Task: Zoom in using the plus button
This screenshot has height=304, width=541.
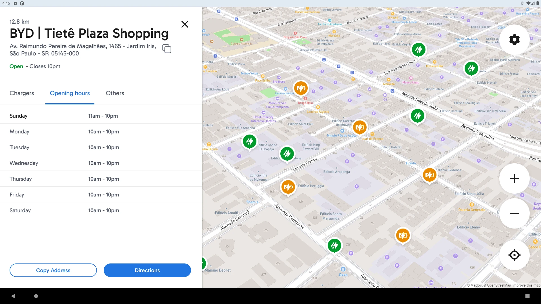Action: pos(514,178)
